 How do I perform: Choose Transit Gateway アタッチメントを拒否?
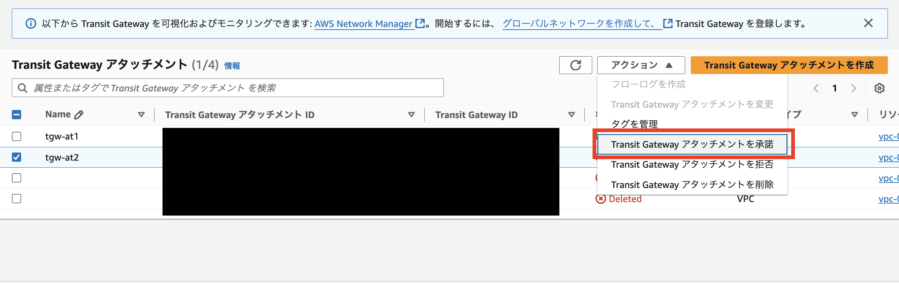[692, 164]
